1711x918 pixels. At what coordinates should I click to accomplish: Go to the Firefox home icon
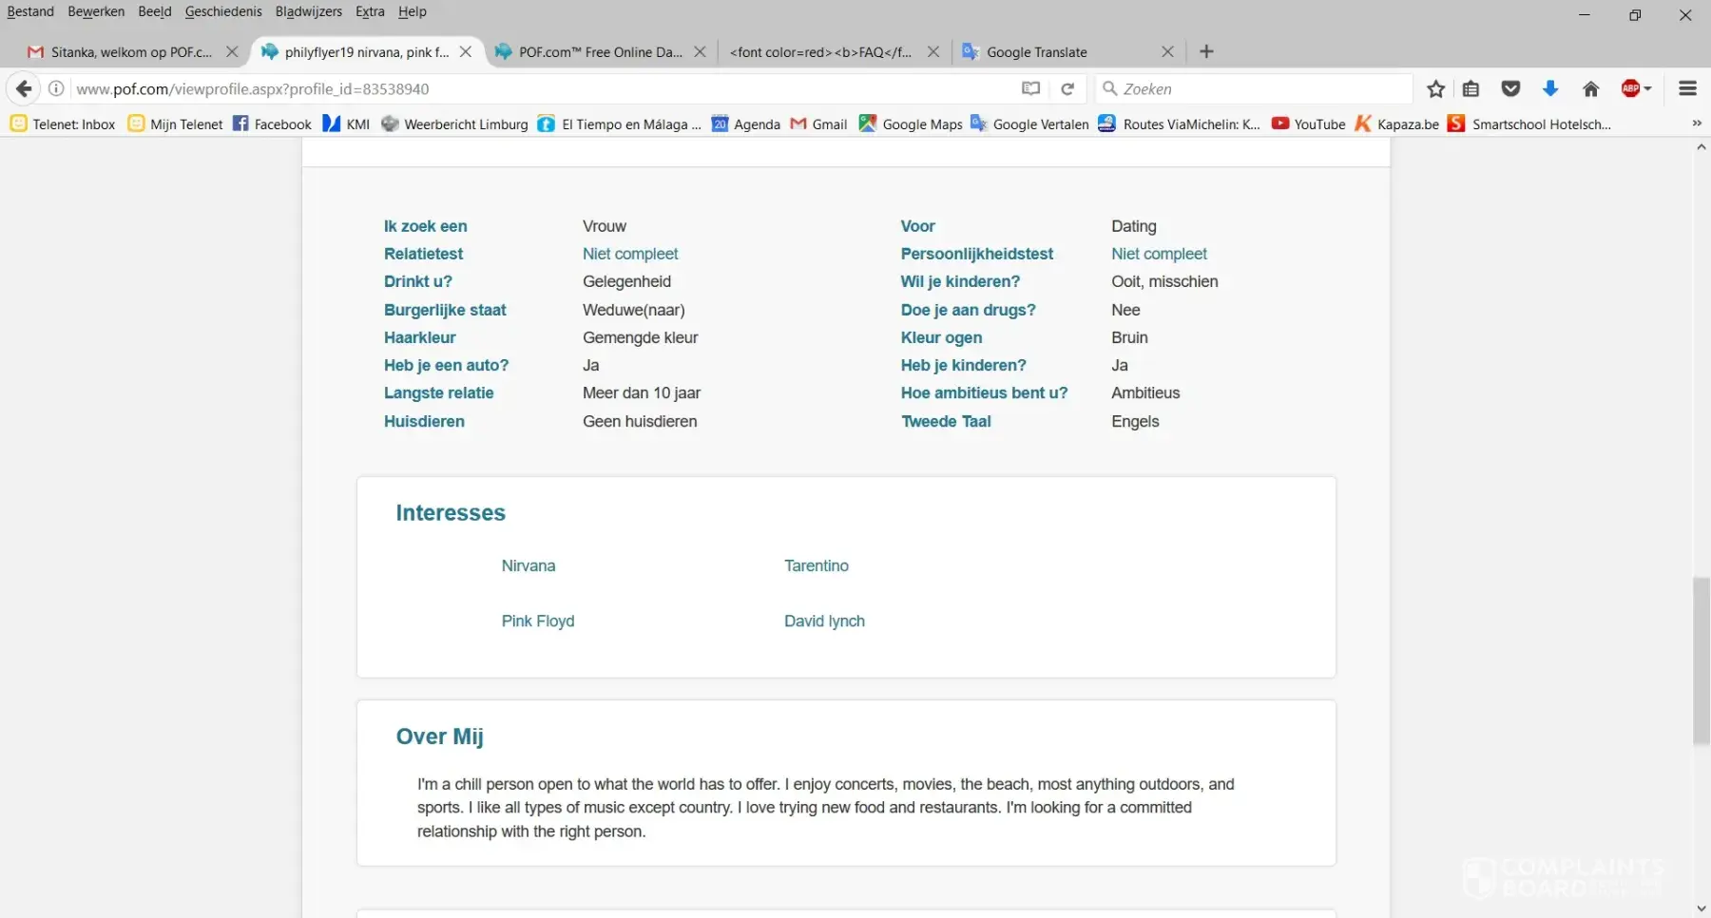coord(1590,88)
